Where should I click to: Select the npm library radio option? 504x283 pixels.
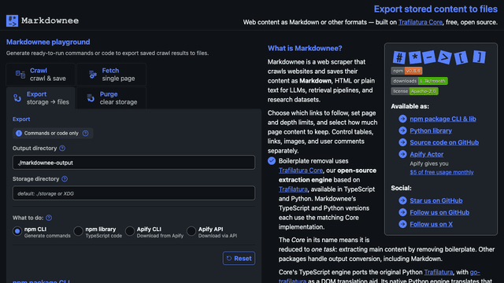point(78,231)
